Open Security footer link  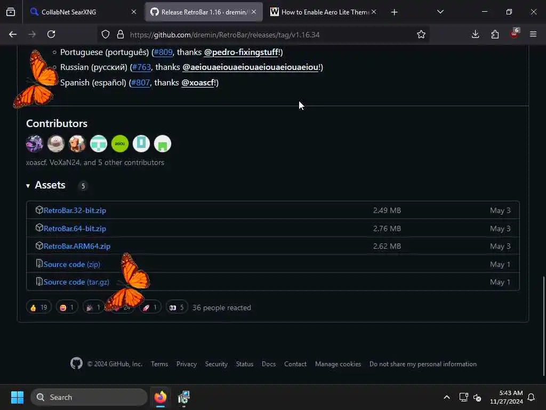pos(216,364)
